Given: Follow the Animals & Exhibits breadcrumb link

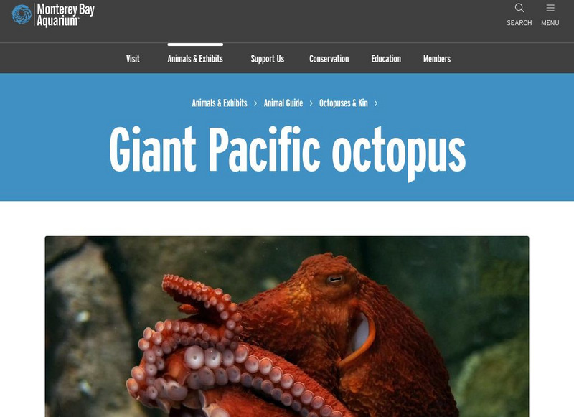Looking at the screenshot, I should (220, 103).
